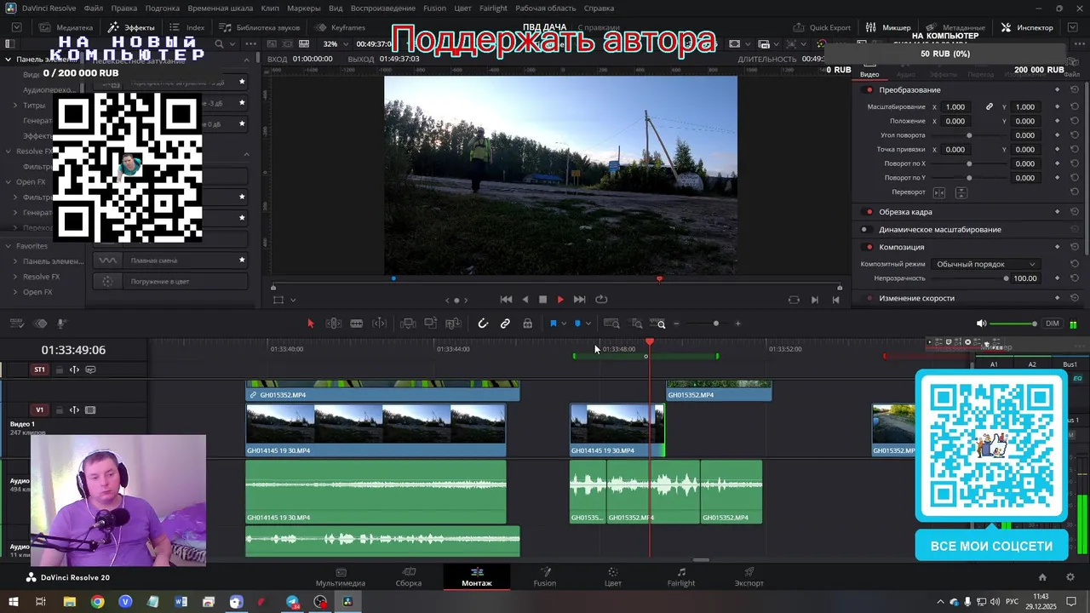Open the Композитный режим dropdown
1090x613 pixels.
[984, 265]
